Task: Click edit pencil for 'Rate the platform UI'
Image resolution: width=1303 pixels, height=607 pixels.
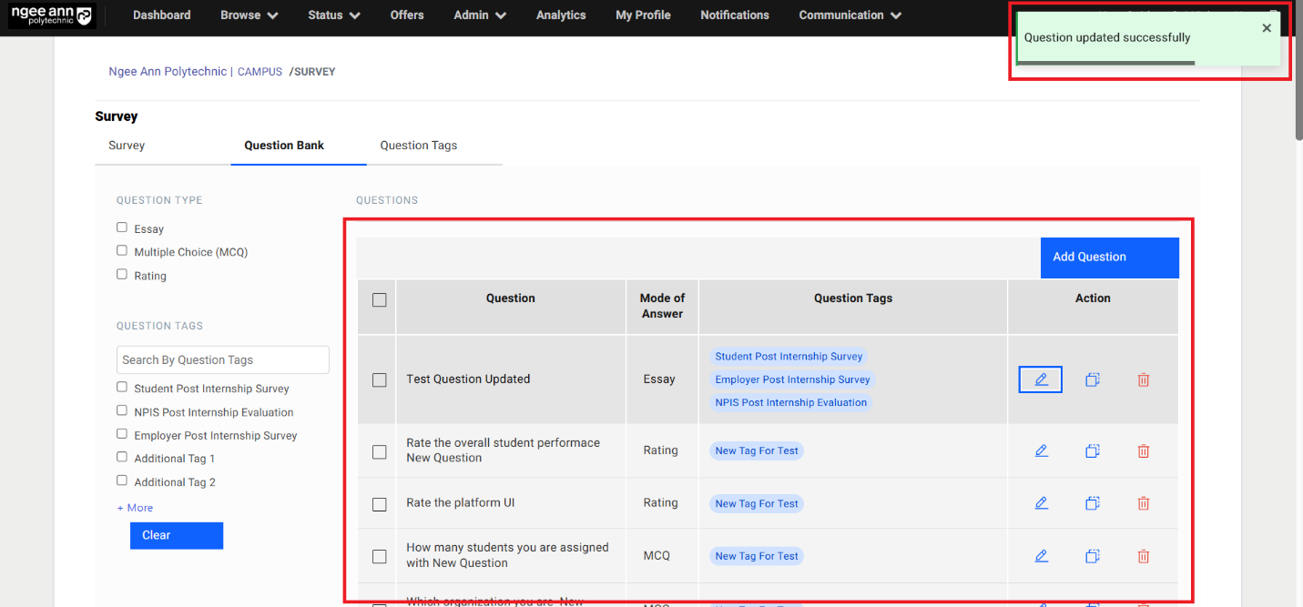Action: (x=1041, y=502)
